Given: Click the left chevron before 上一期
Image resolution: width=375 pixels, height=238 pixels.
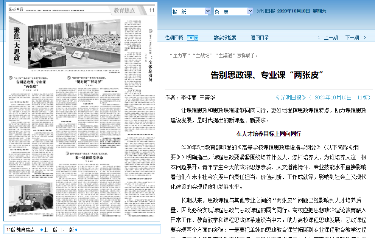Looking at the screenshot, I should tap(319, 38).
